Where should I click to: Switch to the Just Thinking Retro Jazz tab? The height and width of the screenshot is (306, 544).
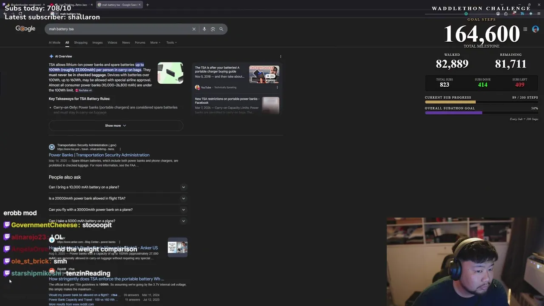(71, 5)
